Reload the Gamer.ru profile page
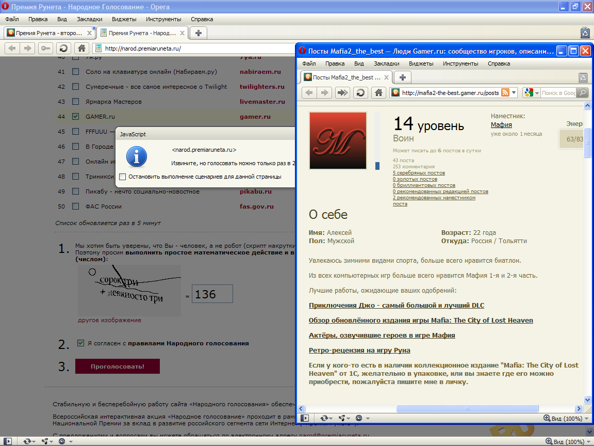 (360, 92)
